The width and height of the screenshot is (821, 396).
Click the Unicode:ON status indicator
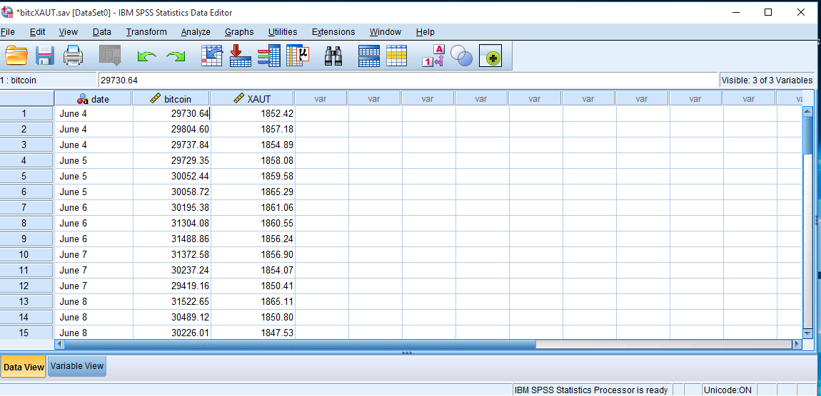727,390
